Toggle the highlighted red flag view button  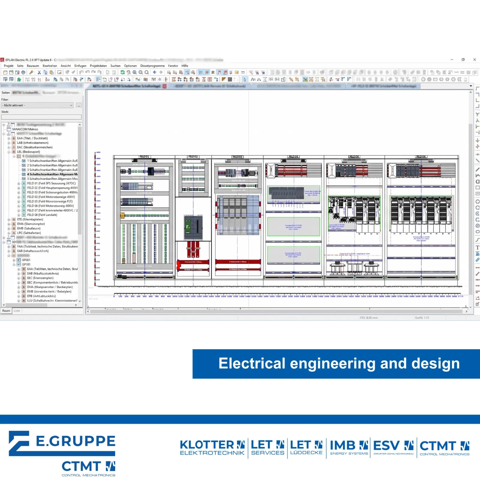(x=219, y=72)
